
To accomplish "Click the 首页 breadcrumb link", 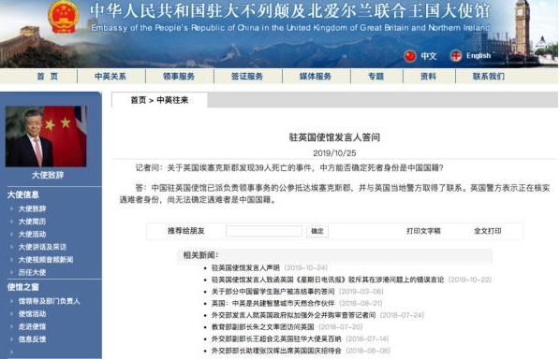I will pos(139,100).
